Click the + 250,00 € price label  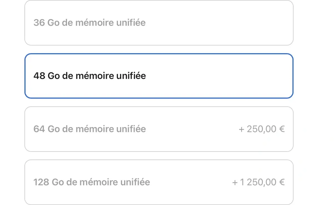[262, 129]
